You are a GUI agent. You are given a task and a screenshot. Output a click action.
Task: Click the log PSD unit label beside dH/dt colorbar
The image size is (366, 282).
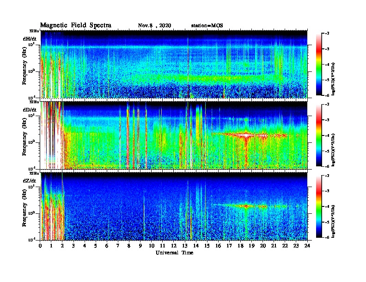333,79
